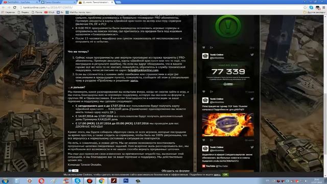
Task: Open Tanki Online avatar on video blog tweet
Action: 205,149
